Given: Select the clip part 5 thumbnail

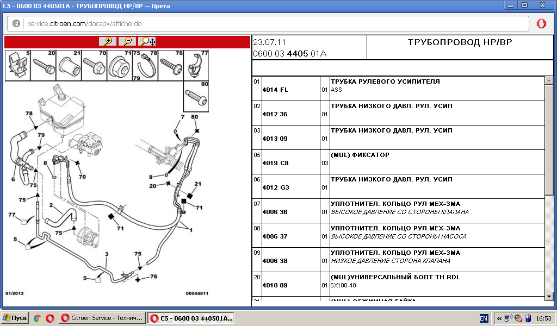Looking at the screenshot, I should coord(18,66).
